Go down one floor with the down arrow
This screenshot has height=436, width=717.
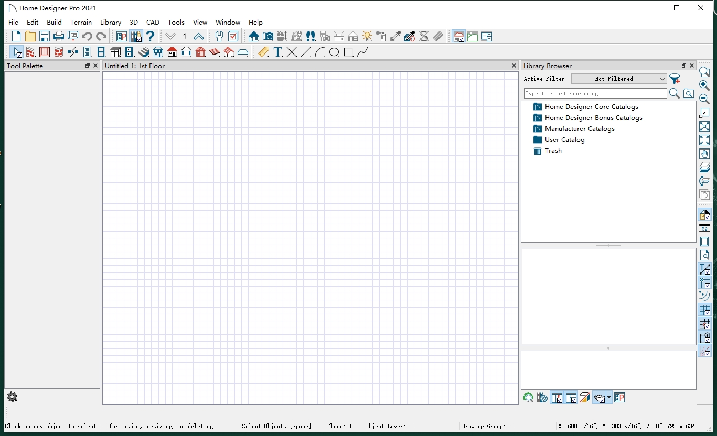[x=170, y=37]
